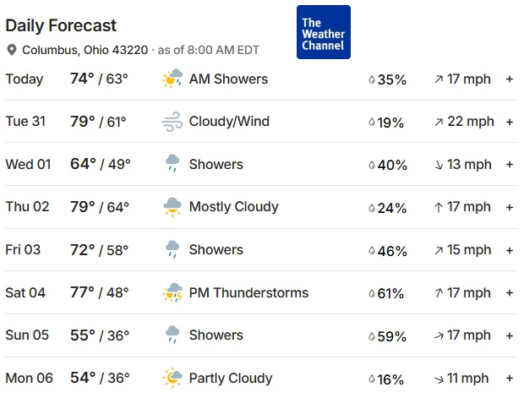Click the partly cloudy icon for Mon 06
This screenshot has width=524, height=398.
(x=172, y=378)
